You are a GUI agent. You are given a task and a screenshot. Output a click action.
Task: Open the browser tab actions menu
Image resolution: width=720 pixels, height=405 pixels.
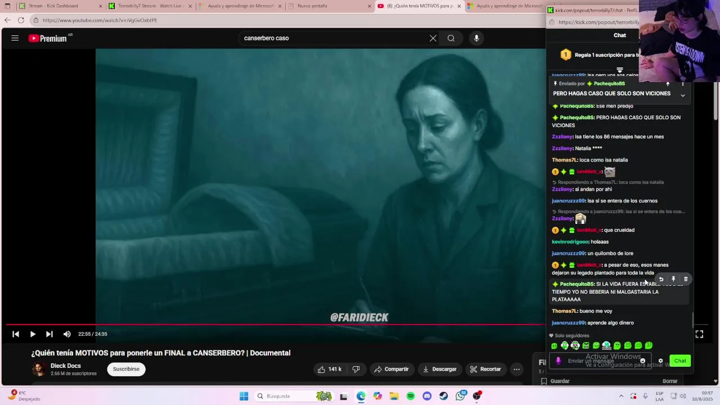click(x=7, y=6)
